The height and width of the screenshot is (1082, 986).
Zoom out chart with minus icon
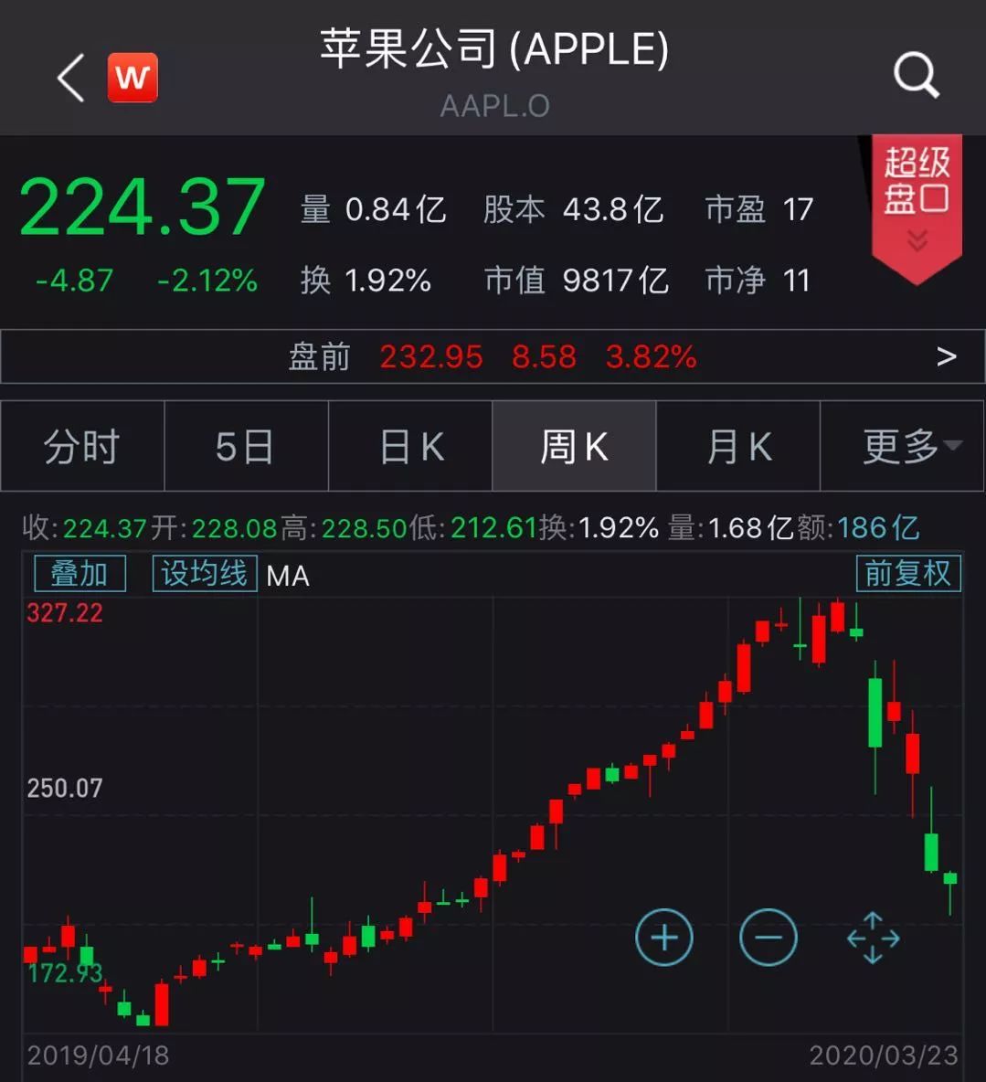pyautogui.click(x=769, y=938)
